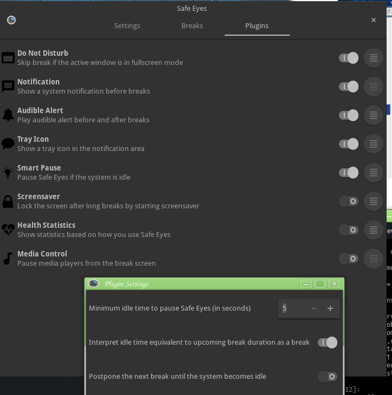Click 'Pause media players from the break screen'
This screenshot has height=395, width=392.
(87, 264)
